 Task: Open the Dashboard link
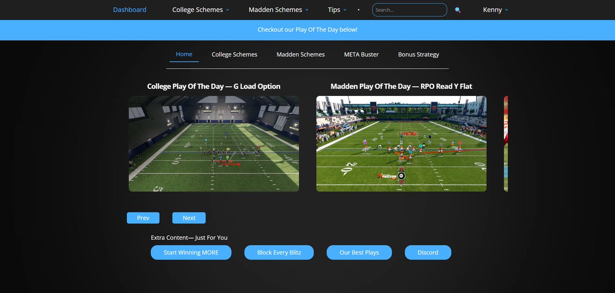[x=129, y=10]
